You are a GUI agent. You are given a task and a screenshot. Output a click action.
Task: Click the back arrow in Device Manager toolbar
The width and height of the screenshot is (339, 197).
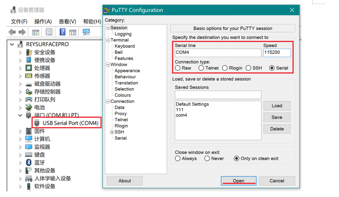pyautogui.click(x=12, y=32)
